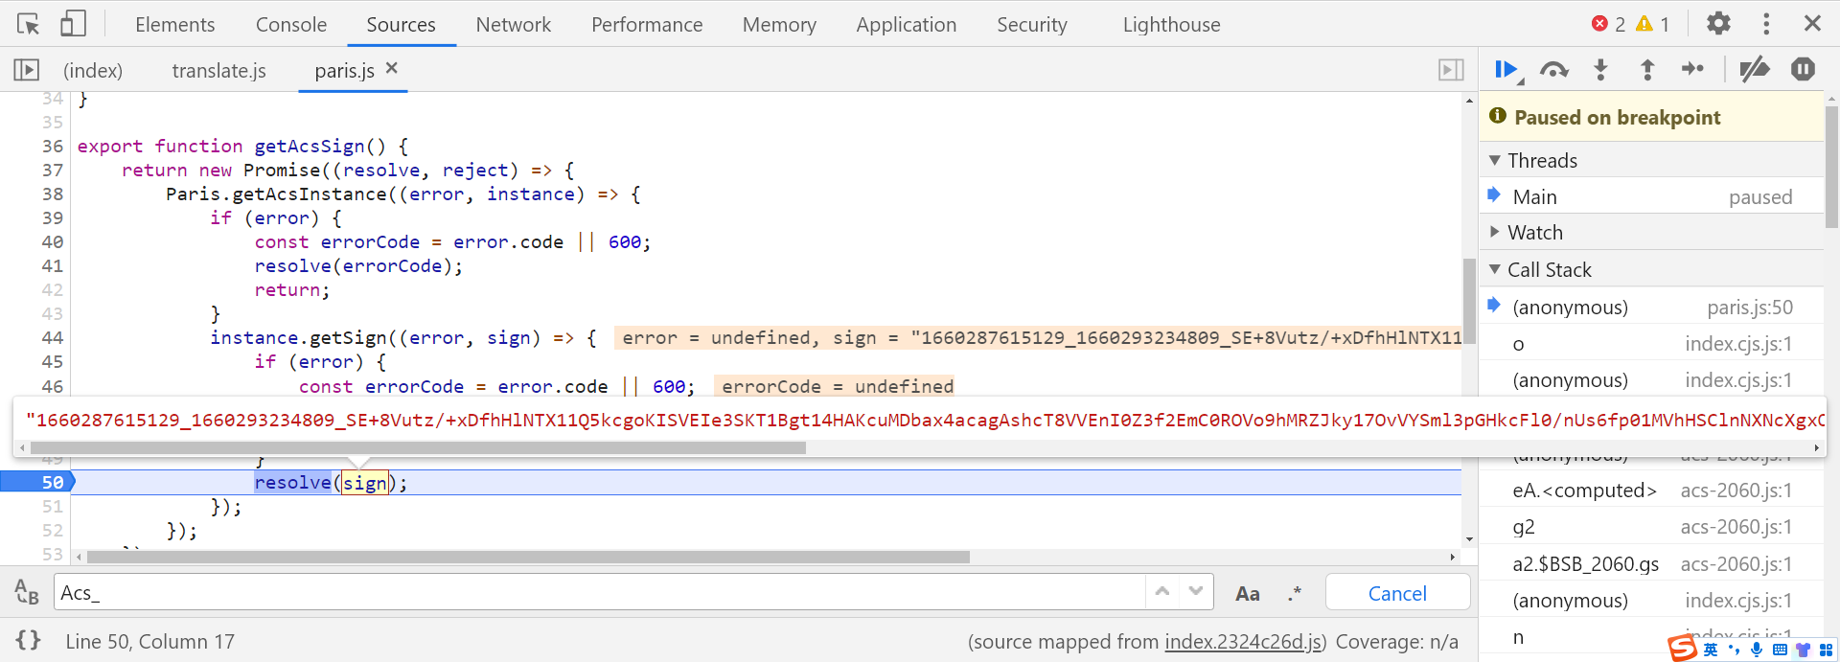Switch to the (index) file tab

pyautogui.click(x=93, y=70)
